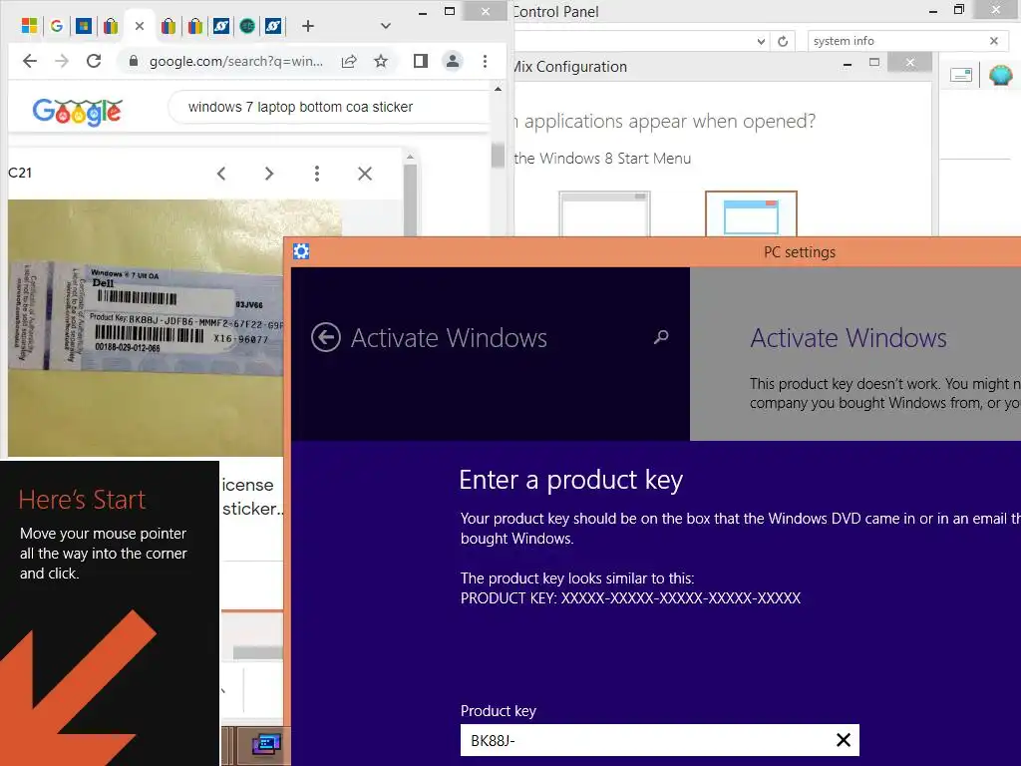Refresh the Control Panel window

783,41
